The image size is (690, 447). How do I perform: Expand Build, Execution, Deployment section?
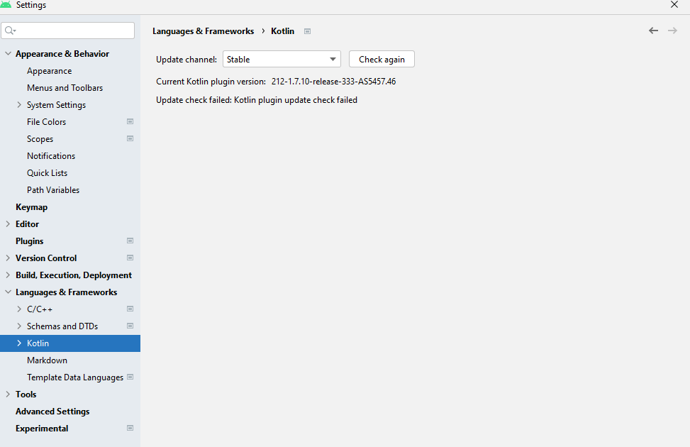coord(8,275)
